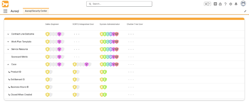
Task: Click SCRT2 Integration User Read badge on Case
Action: (x=75, y=64)
